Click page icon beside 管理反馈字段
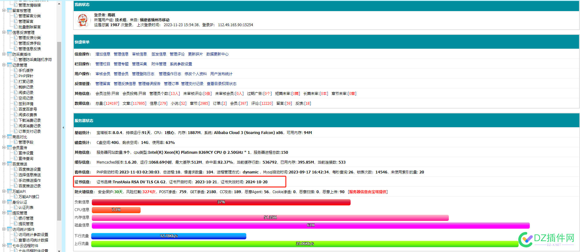Screen dimensions: 580x252 16,43
